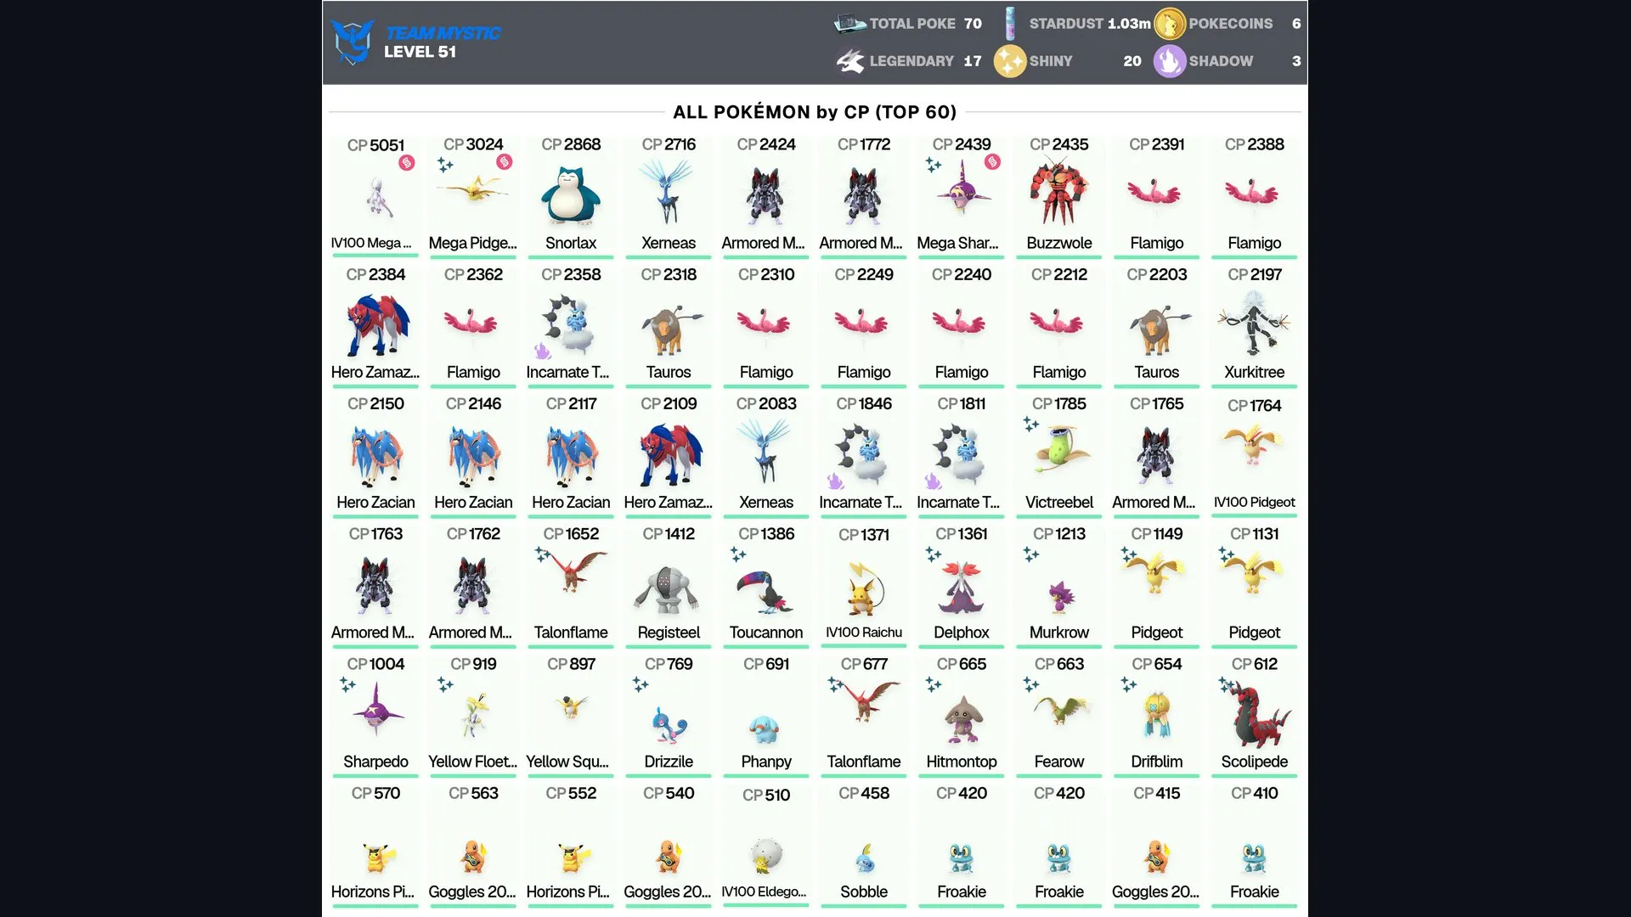Screen dimensions: 1631x917
Task: Click the yellow Shiny sparkle icon
Action: pos(1010,61)
